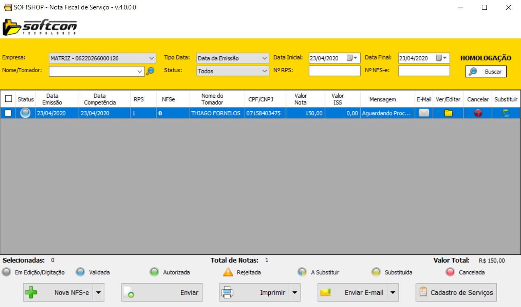Expand the Empresa dropdown
This screenshot has height=307, width=521.
coord(152,58)
